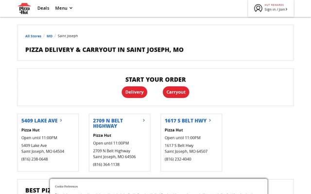Click the Cookie Preferences heading
The width and height of the screenshot is (311, 194).
[66, 186]
